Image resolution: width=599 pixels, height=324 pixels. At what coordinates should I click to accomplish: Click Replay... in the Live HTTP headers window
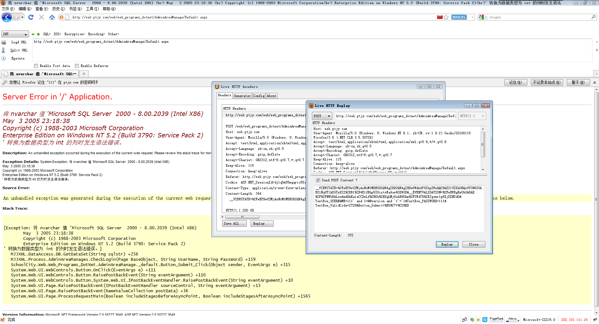[x=262, y=223]
